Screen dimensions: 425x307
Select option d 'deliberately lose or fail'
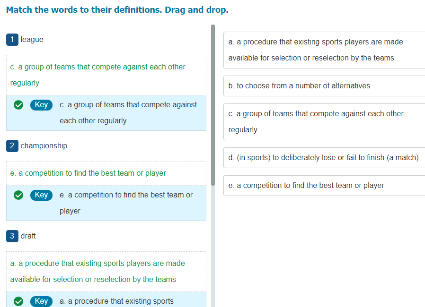point(324,158)
